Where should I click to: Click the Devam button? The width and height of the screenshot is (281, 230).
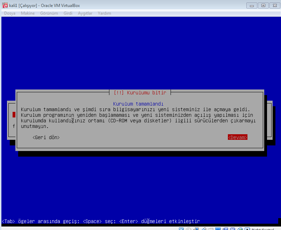point(237,137)
